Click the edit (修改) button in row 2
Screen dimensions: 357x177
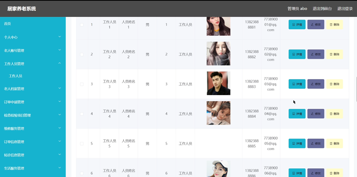[x=316, y=54]
